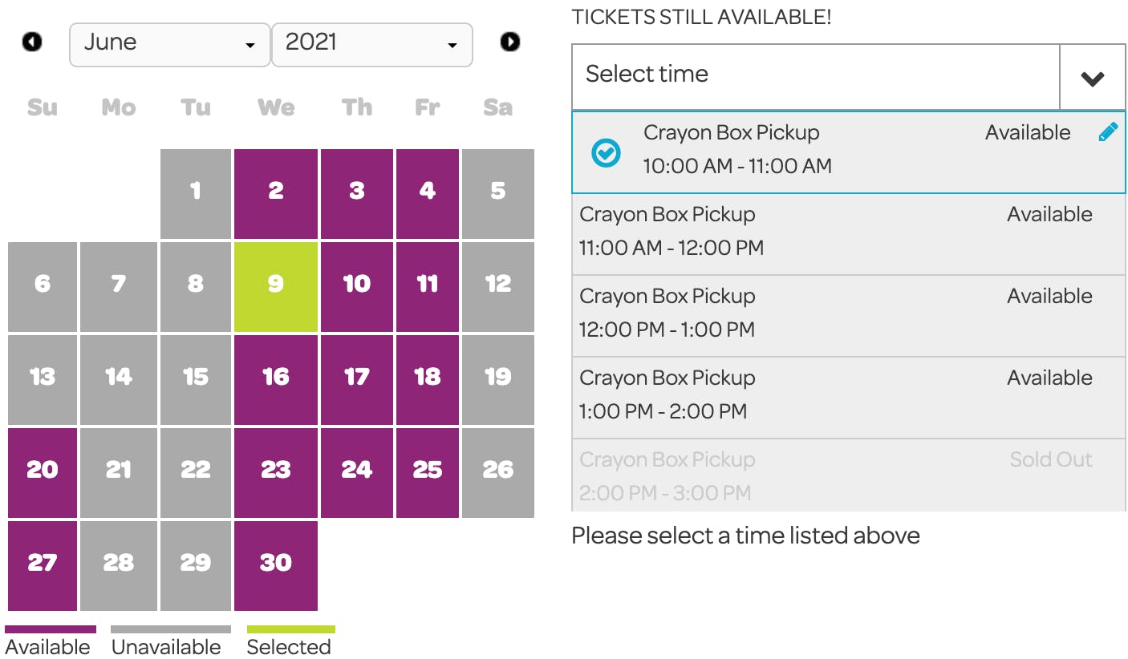
Task: Click the selected June 9 date
Action: click(276, 285)
